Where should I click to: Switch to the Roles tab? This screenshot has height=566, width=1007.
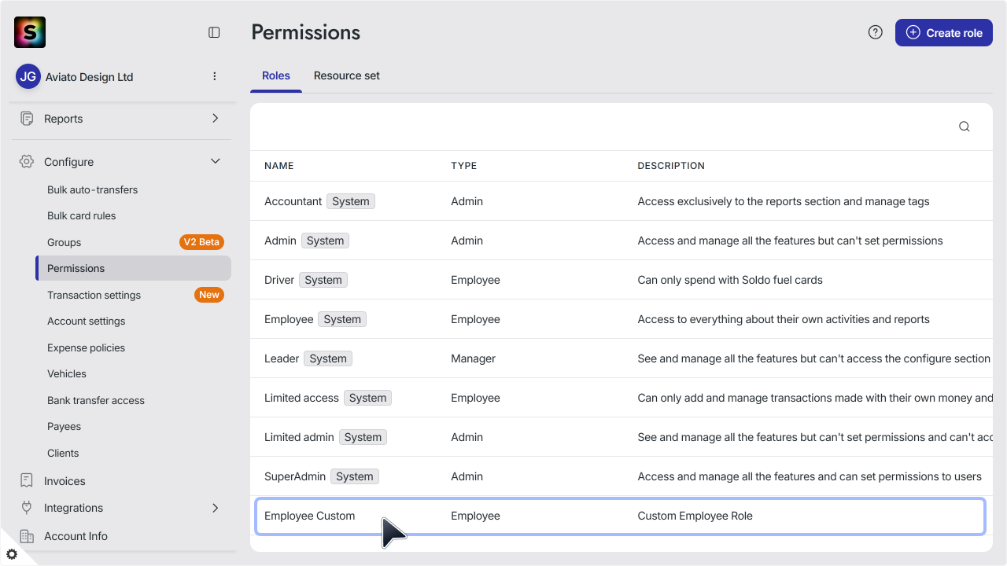[x=276, y=76]
